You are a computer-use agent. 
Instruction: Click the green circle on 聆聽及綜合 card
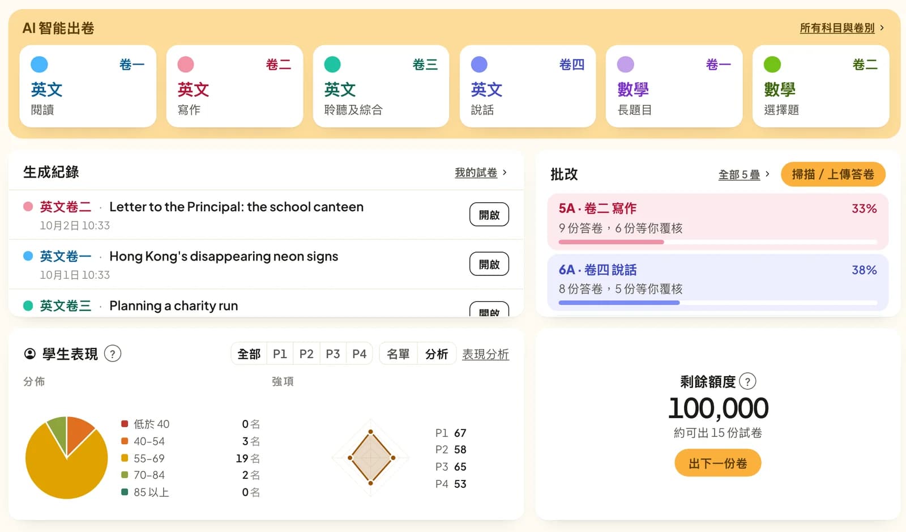(x=332, y=64)
